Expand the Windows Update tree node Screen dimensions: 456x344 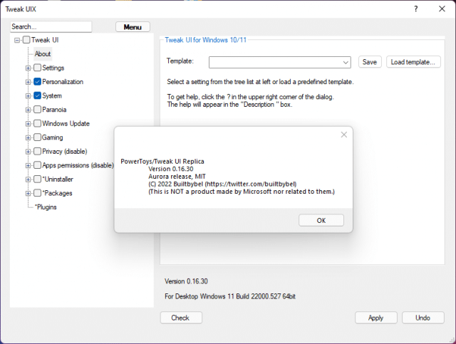(x=28, y=124)
